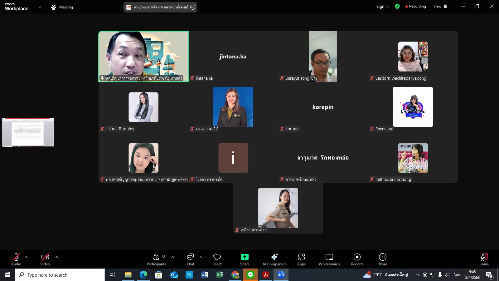Unmute the microphone with Audio button
The height and width of the screenshot is (281, 499).
pos(16,259)
